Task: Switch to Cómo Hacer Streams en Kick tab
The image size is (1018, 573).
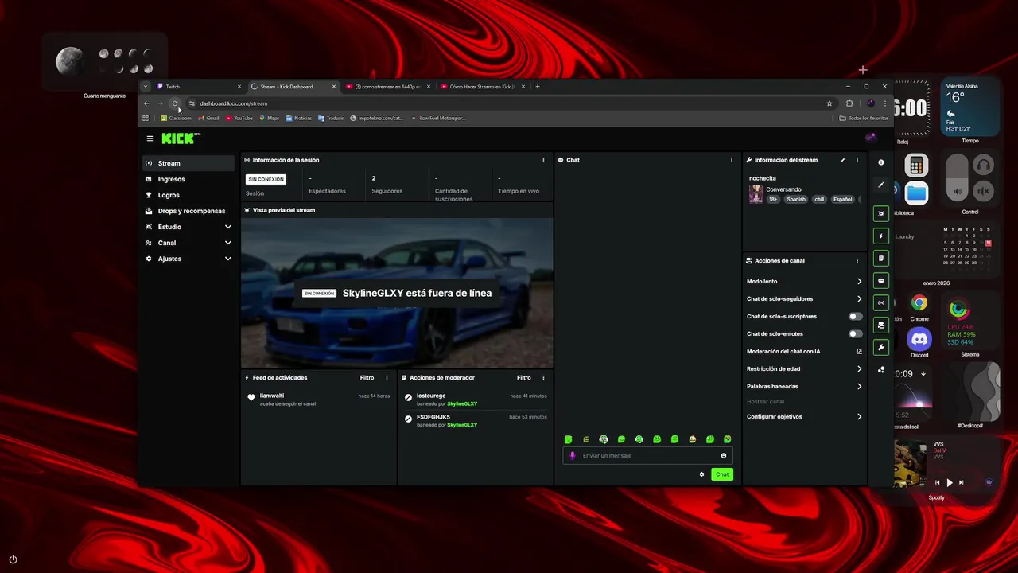Action: coord(482,86)
